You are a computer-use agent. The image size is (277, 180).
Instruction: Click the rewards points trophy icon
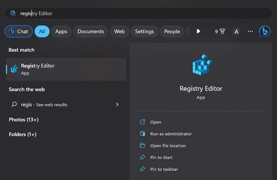click(x=222, y=32)
